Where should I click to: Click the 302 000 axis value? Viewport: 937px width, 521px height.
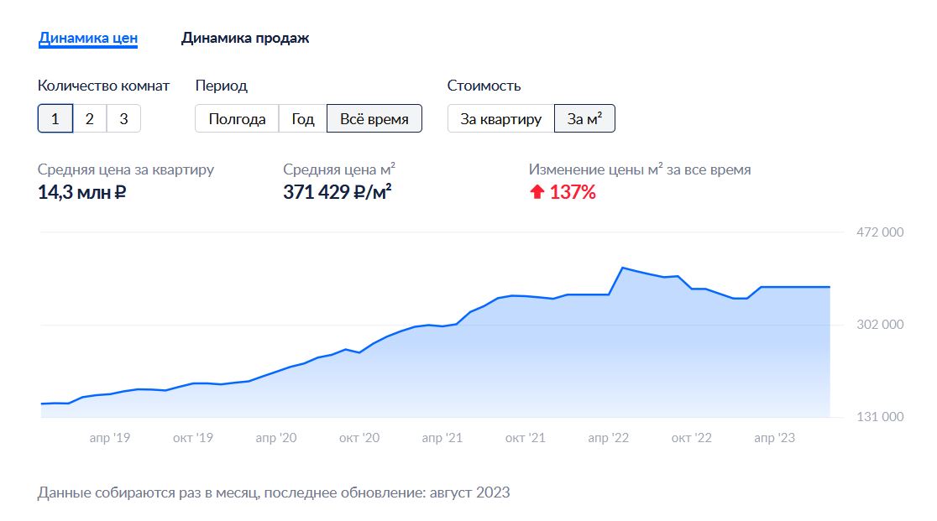click(x=880, y=325)
